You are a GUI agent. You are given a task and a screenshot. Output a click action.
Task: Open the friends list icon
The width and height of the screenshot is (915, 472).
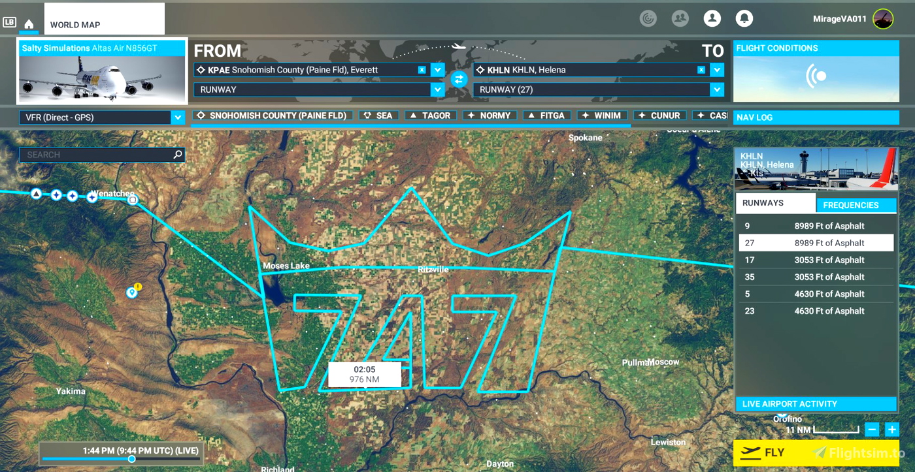coord(680,18)
